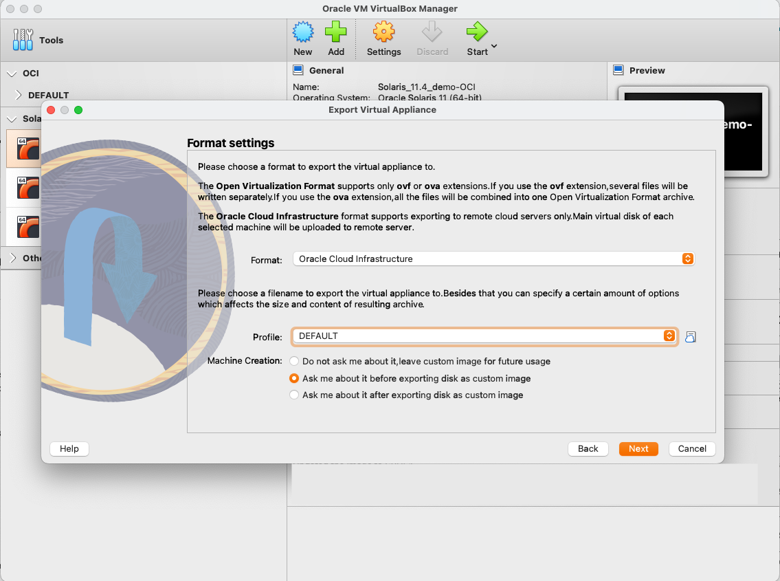Collapse the OCI section in sidebar
The width and height of the screenshot is (780, 581).
point(11,73)
